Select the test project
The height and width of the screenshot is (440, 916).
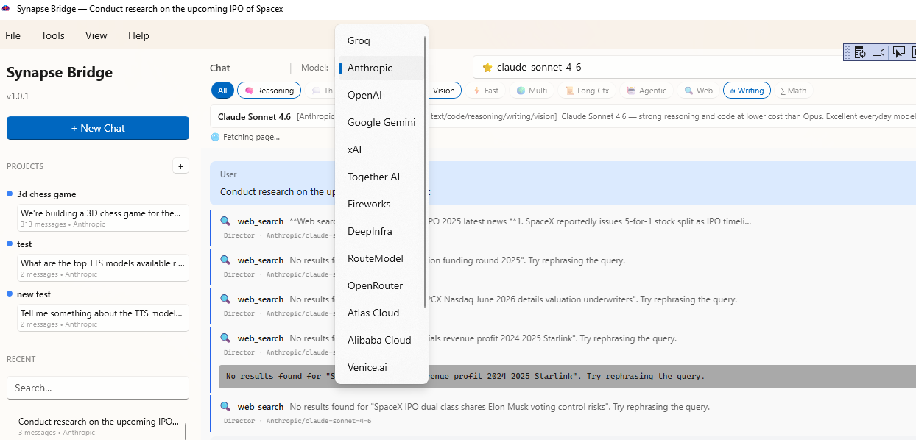point(24,244)
